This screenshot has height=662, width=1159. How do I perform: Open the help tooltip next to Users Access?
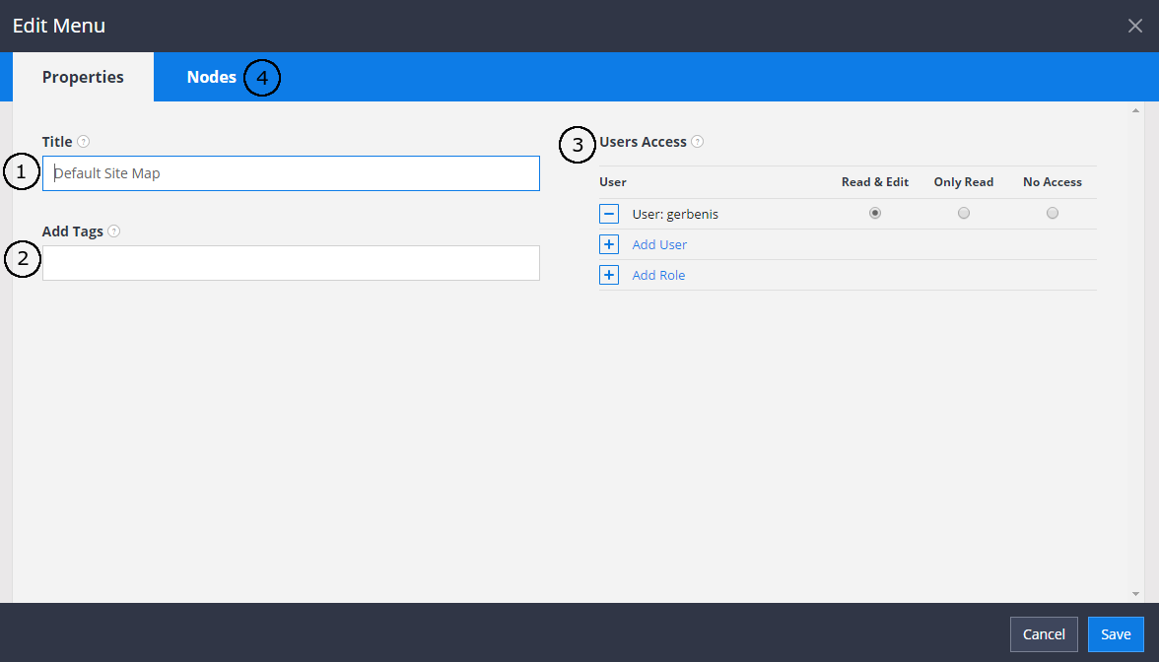pos(698,141)
